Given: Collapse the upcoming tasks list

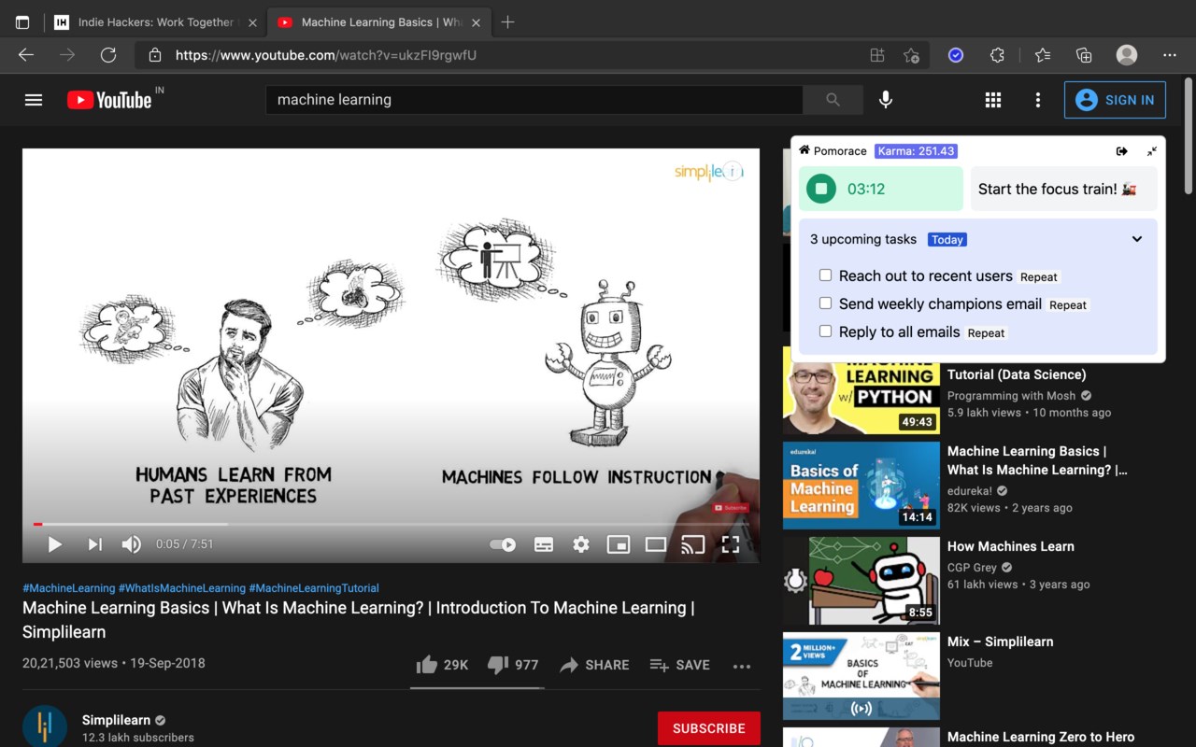Looking at the screenshot, I should tap(1137, 239).
